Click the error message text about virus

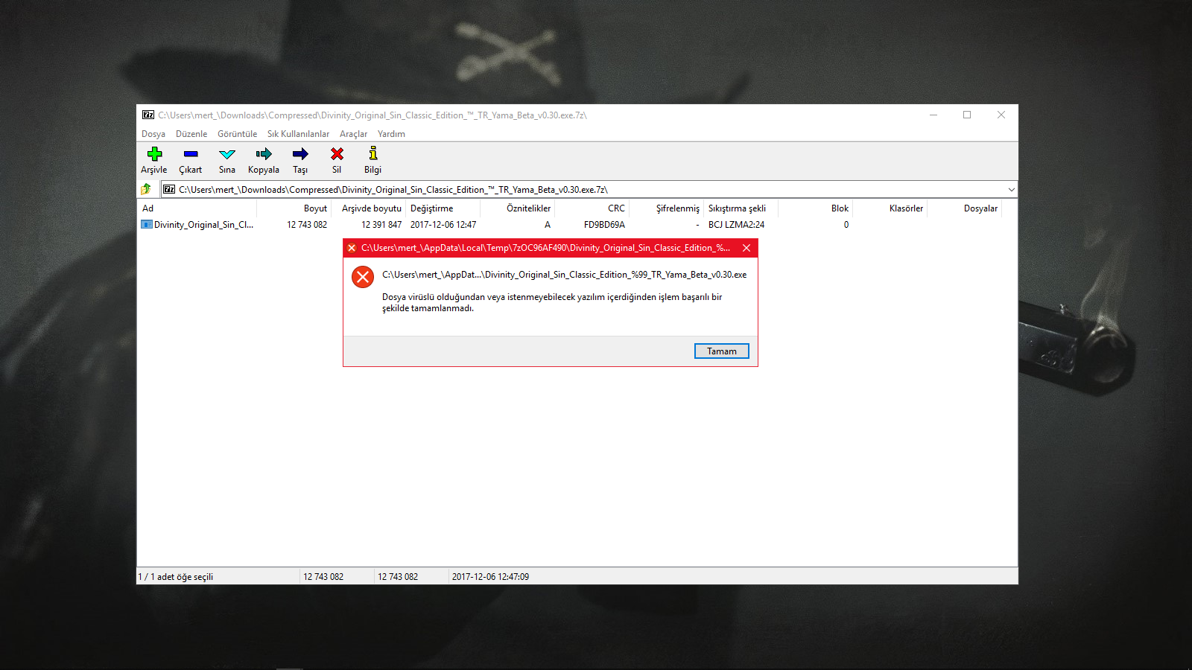(552, 302)
